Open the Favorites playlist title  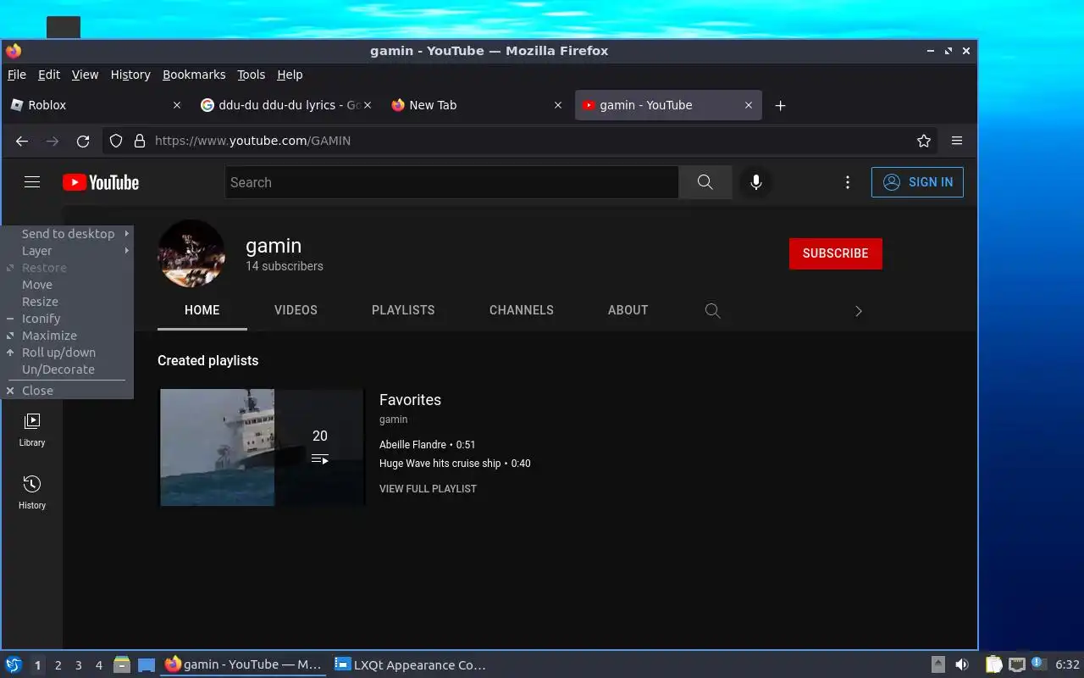tap(410, 400)
